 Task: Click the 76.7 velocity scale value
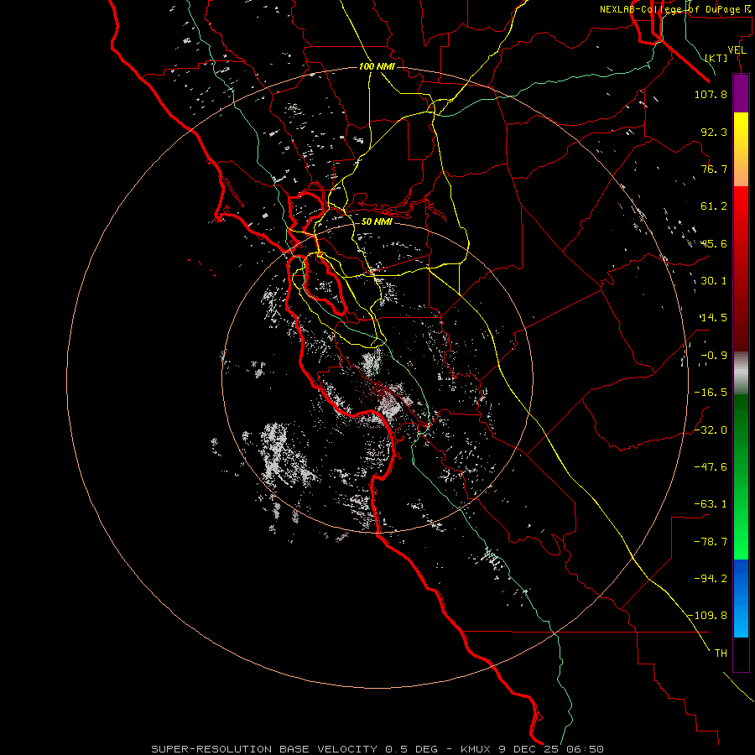coord(714,169)
